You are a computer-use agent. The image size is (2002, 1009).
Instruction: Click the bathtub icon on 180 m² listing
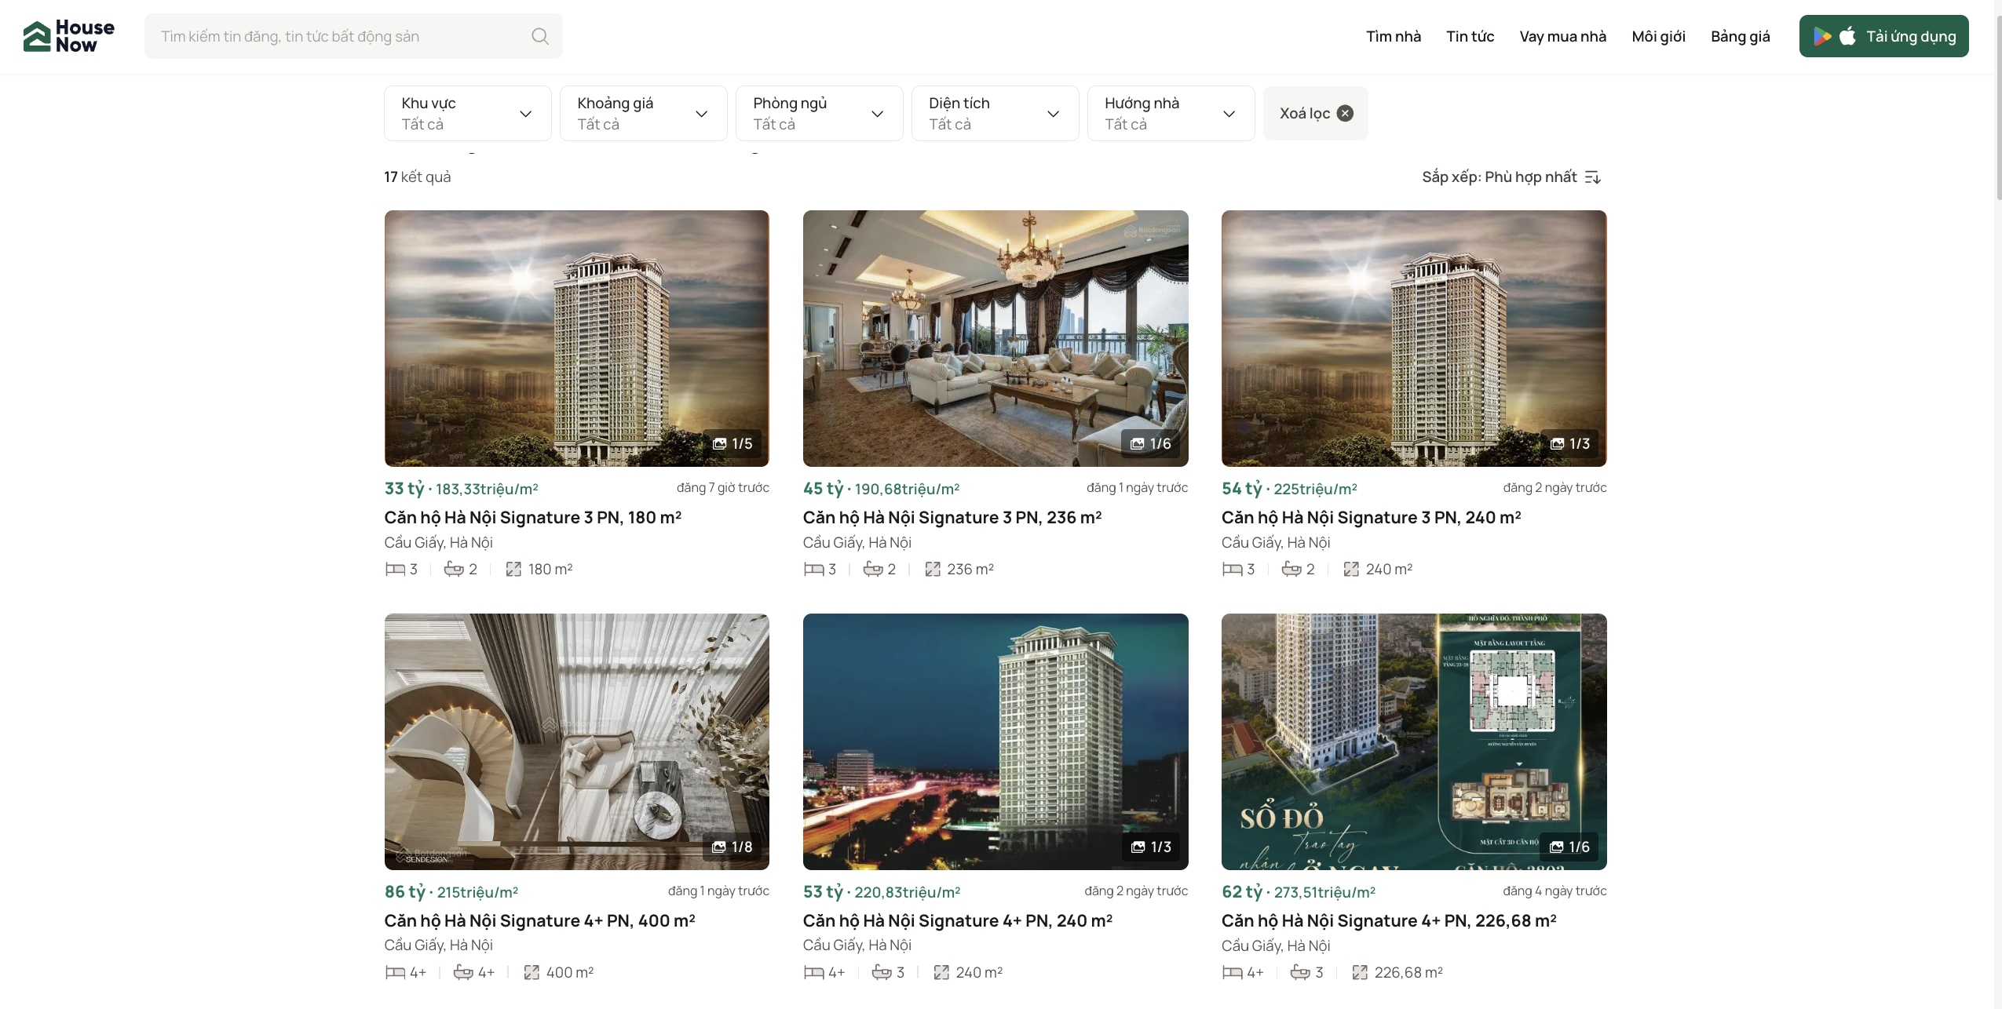point(454,569)
